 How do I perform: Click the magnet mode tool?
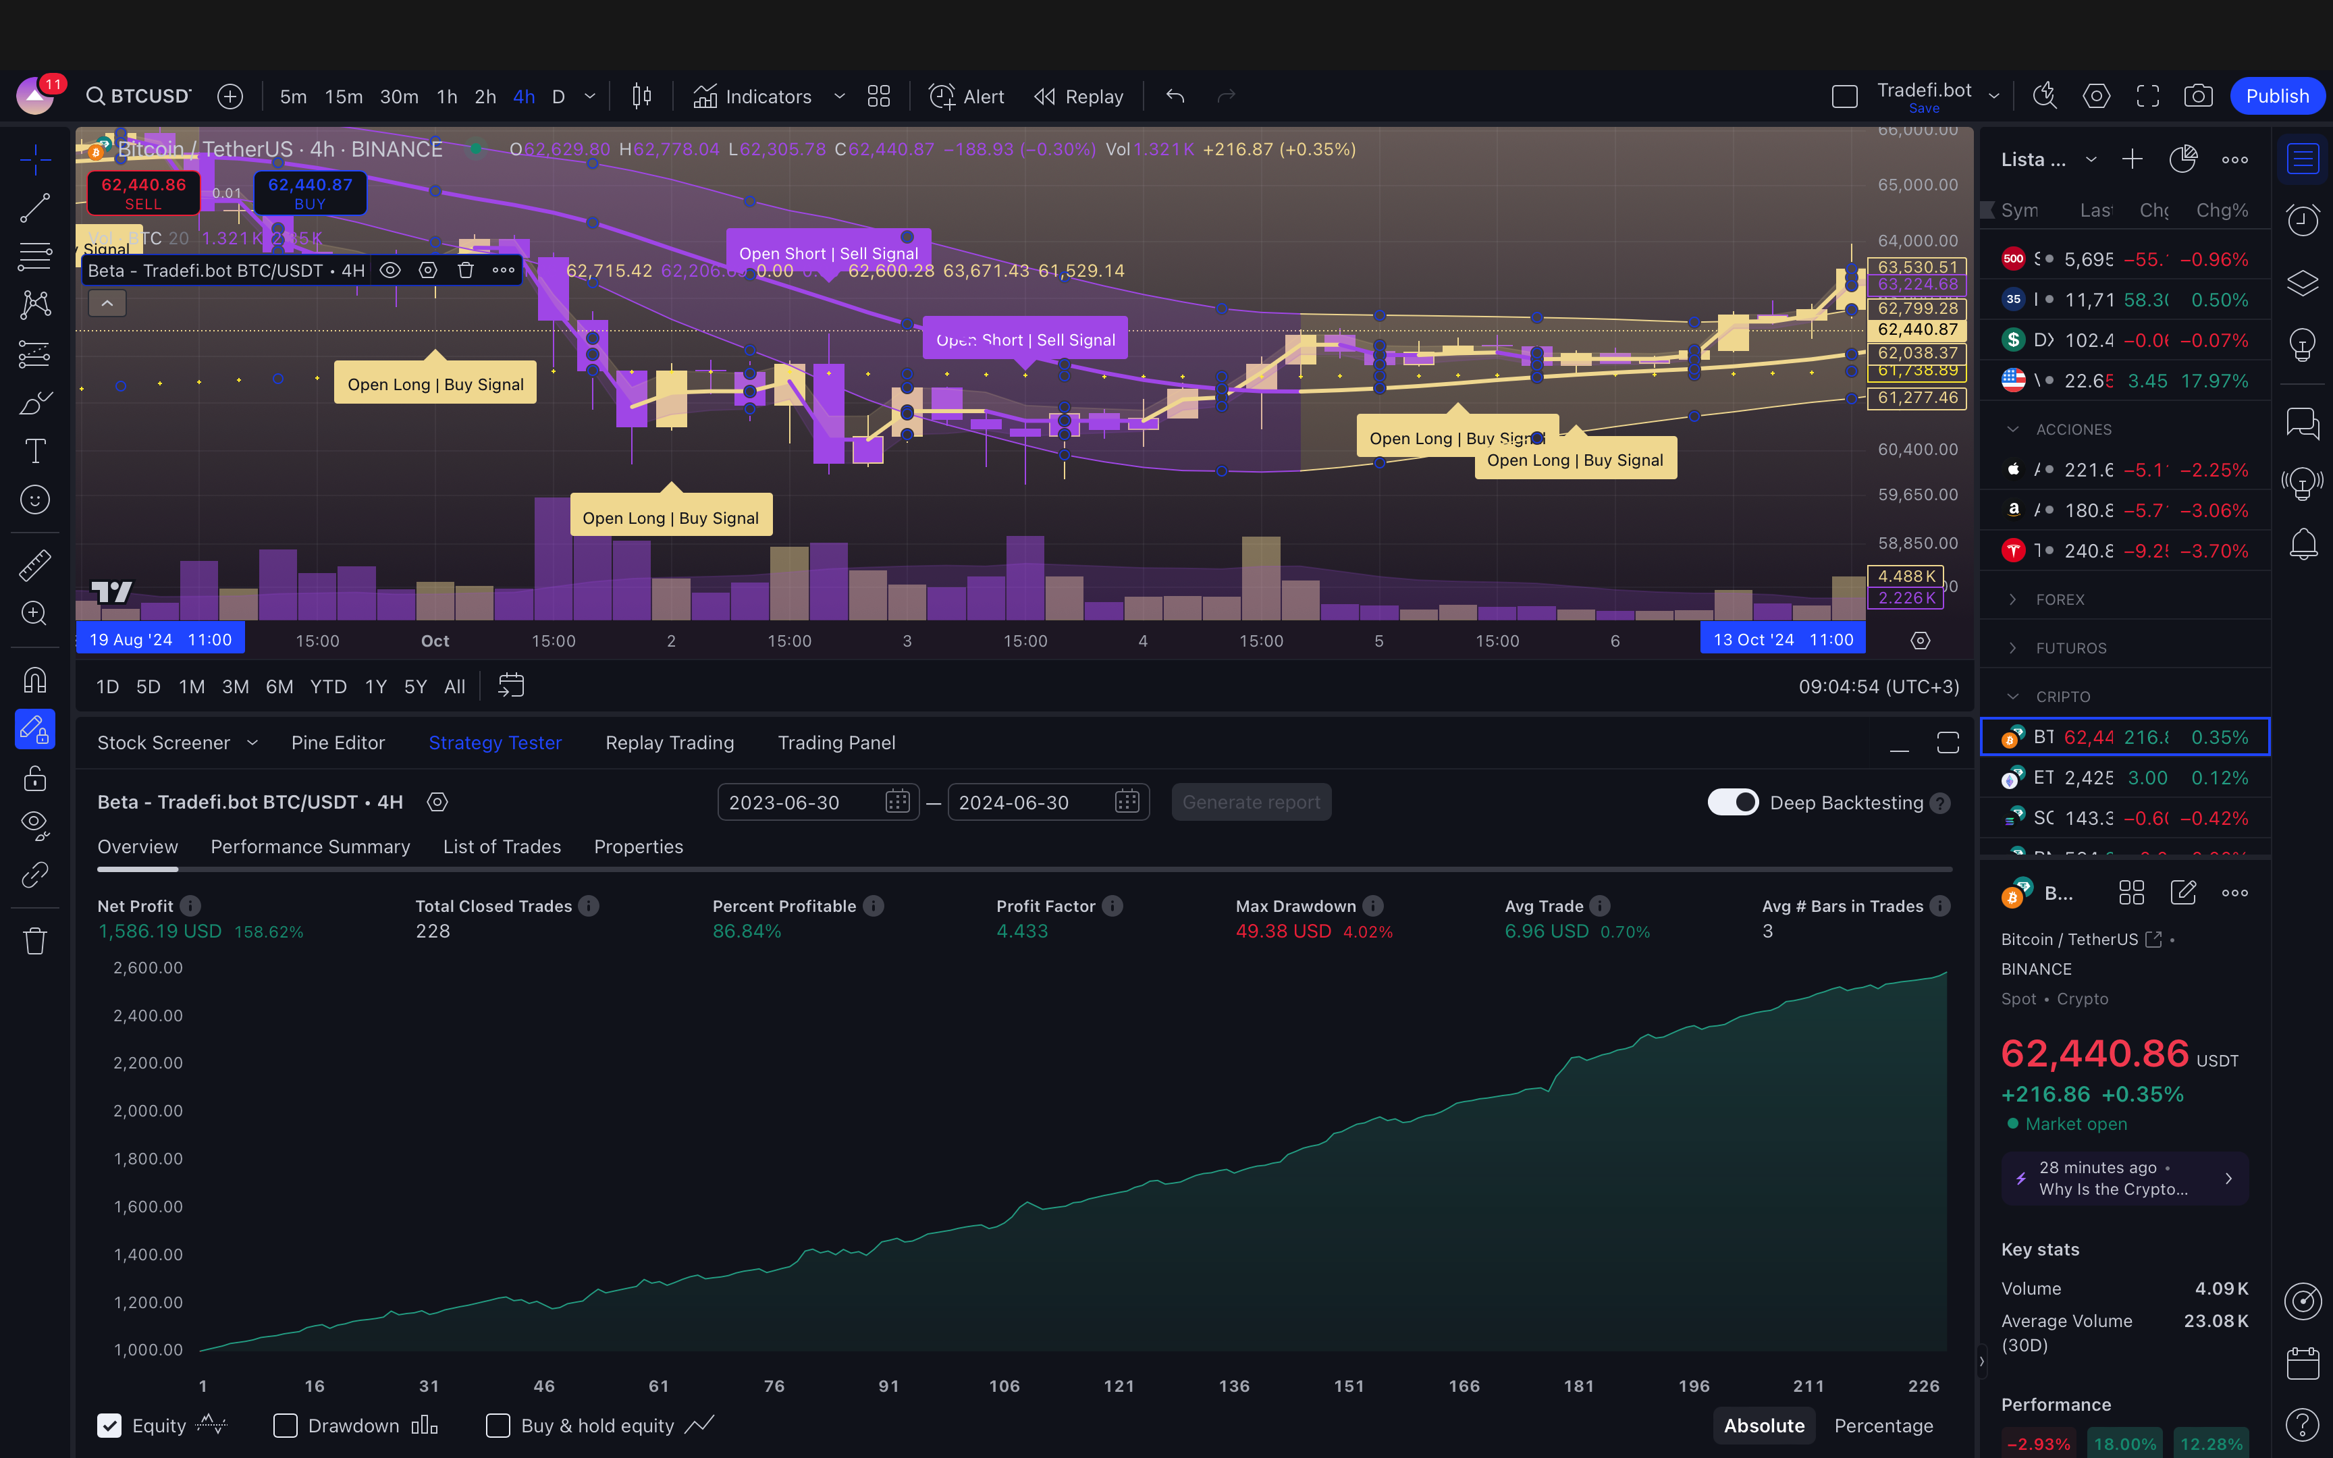tap(36, 681)
